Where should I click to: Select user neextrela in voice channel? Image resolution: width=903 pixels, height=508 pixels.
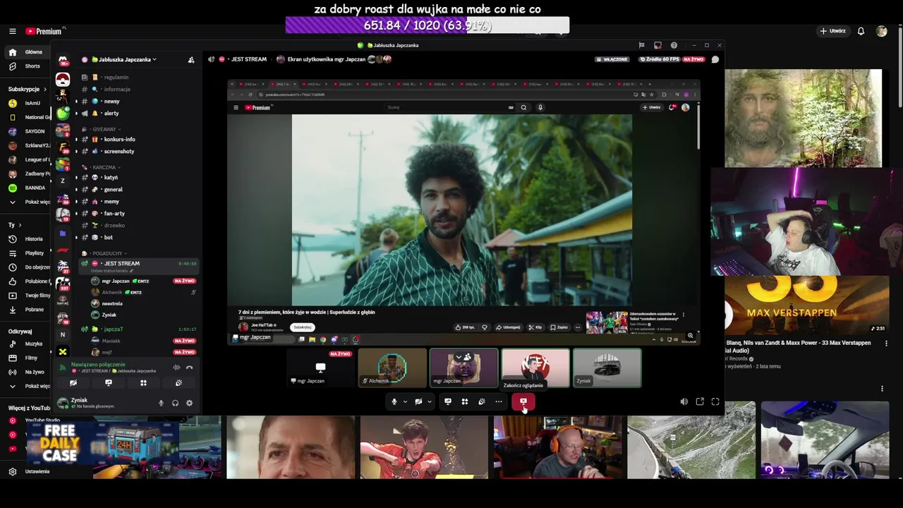(x=112, y=303)
